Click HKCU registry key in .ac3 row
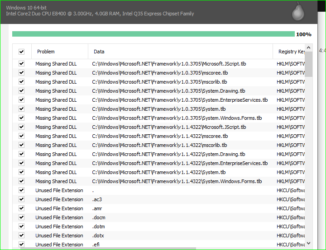The width and height of the screenshot is (326, 250). [291, 199]
